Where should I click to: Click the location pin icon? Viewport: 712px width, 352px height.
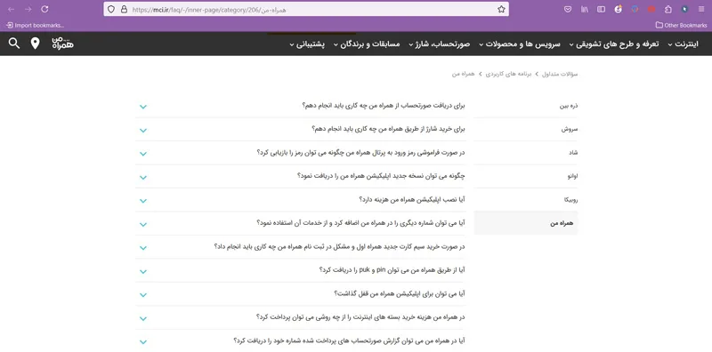point(35,44)
